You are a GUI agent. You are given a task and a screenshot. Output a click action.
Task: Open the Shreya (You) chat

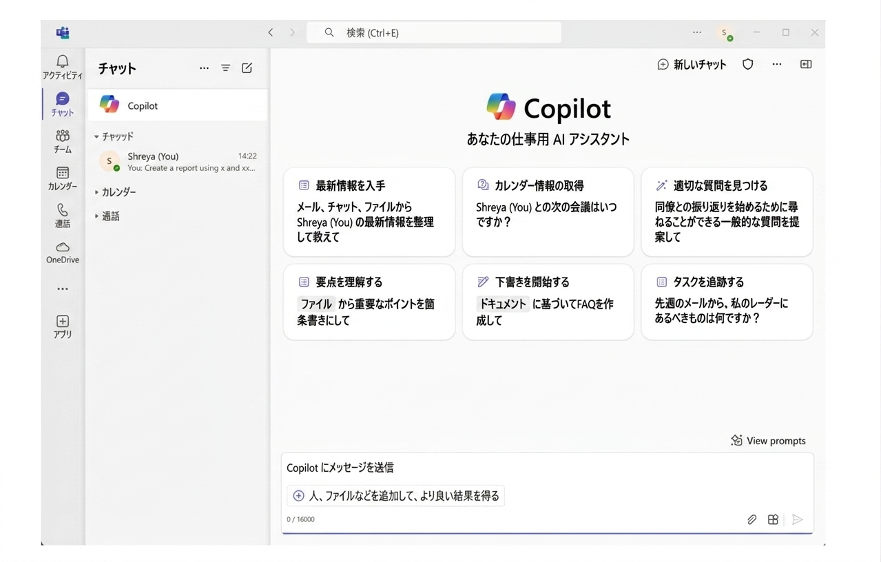tap(178, 162)
